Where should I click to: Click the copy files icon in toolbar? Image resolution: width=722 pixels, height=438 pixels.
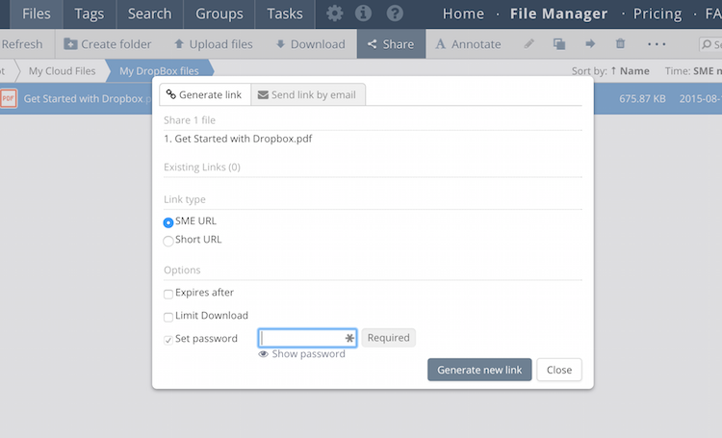[x=559, y=44]
